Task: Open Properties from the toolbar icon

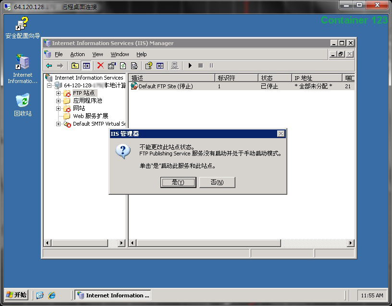Action: click(x=111, y=66)
